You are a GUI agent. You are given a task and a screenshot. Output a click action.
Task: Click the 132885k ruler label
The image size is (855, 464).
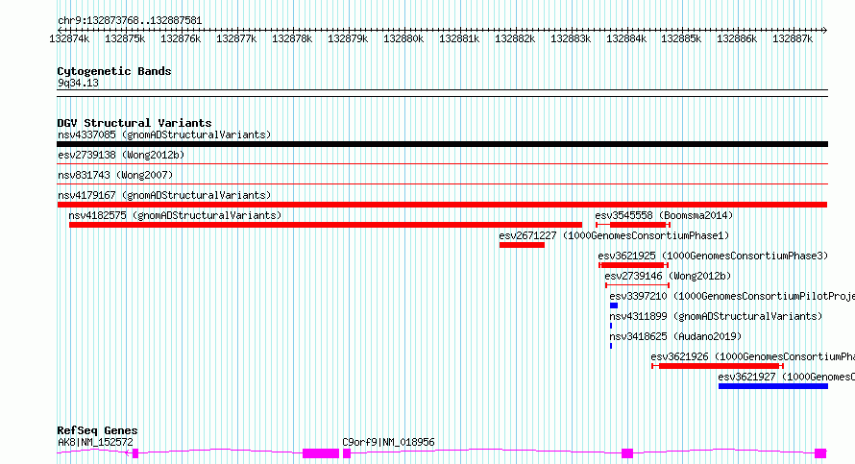click(x=681, y=38)
